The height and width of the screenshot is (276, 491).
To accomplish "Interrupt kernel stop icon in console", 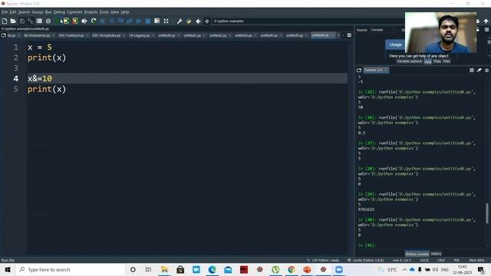I will click(472, 70).
